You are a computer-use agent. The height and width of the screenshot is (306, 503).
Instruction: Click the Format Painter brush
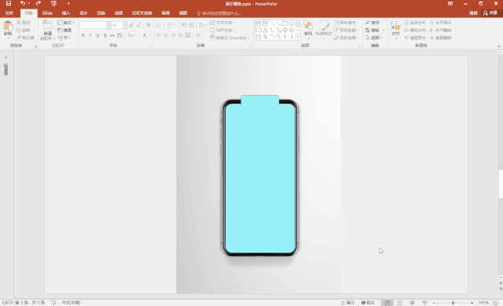(19, 38)
